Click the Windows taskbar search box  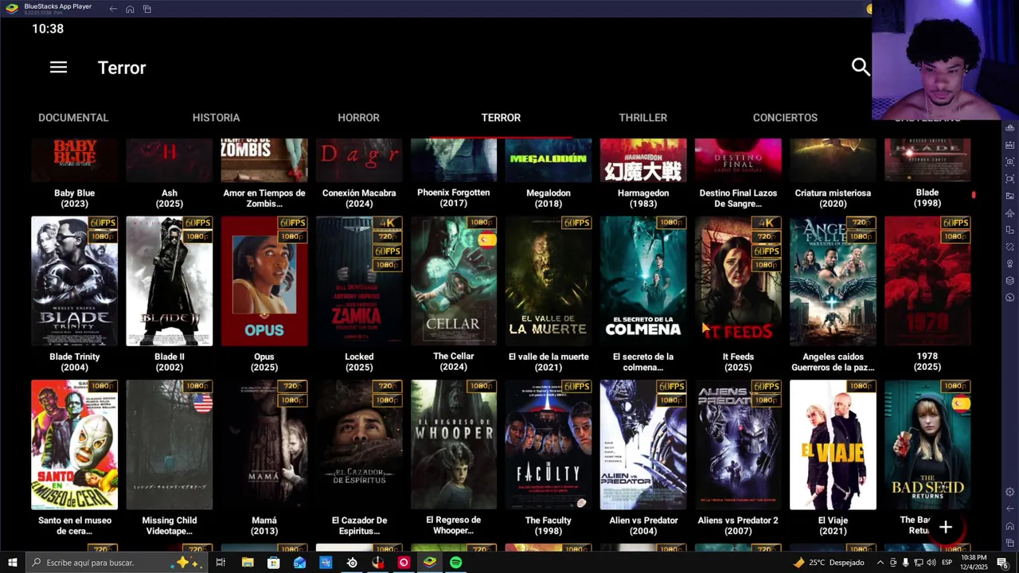point(115,563)
